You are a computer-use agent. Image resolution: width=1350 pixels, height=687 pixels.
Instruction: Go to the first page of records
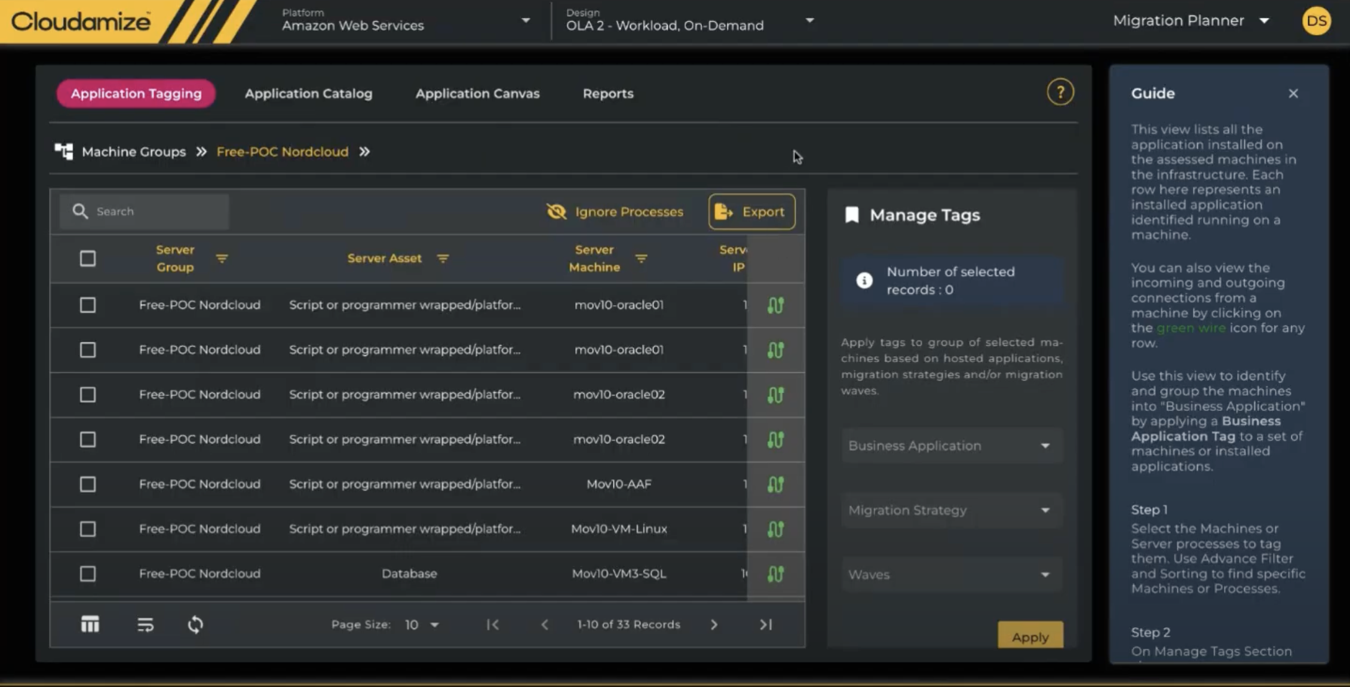click(x=493, y=624)
